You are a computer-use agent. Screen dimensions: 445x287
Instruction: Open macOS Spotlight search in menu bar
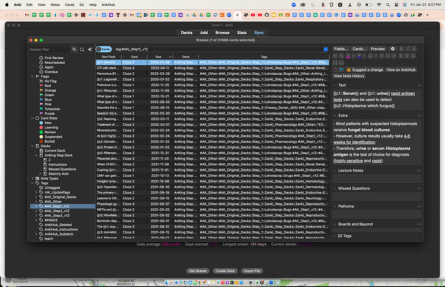click(388, 5)
